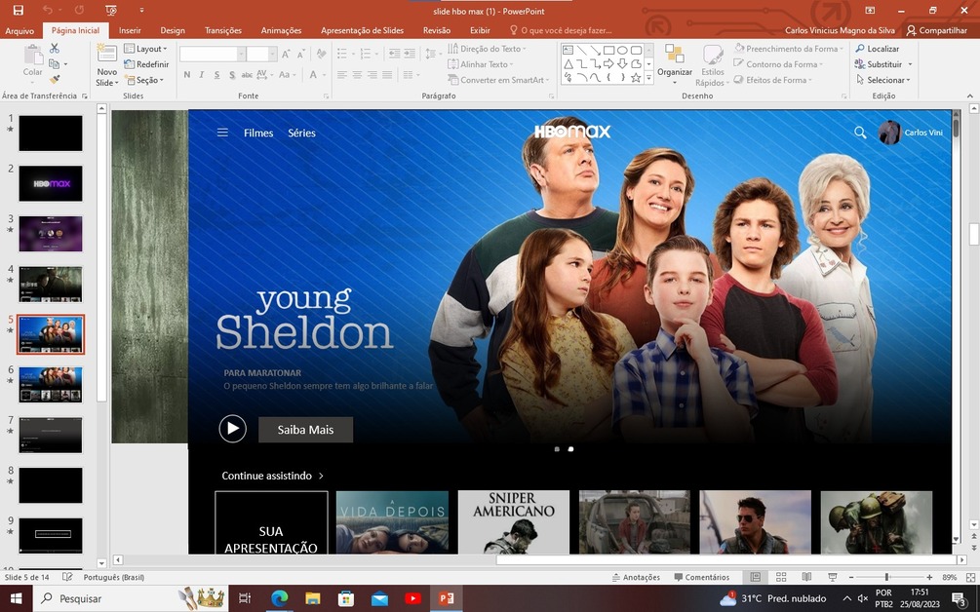This screenshot has height=612, width=980.
Task: Click the clear formatting icon
Action: pyautogui.click(x=321, y=54)
